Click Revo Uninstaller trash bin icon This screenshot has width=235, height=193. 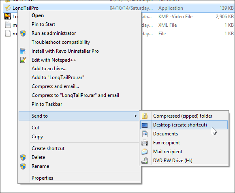[23, 51]
